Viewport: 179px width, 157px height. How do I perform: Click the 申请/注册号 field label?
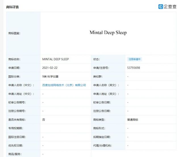pyautogui.click(x=101, y=68)
